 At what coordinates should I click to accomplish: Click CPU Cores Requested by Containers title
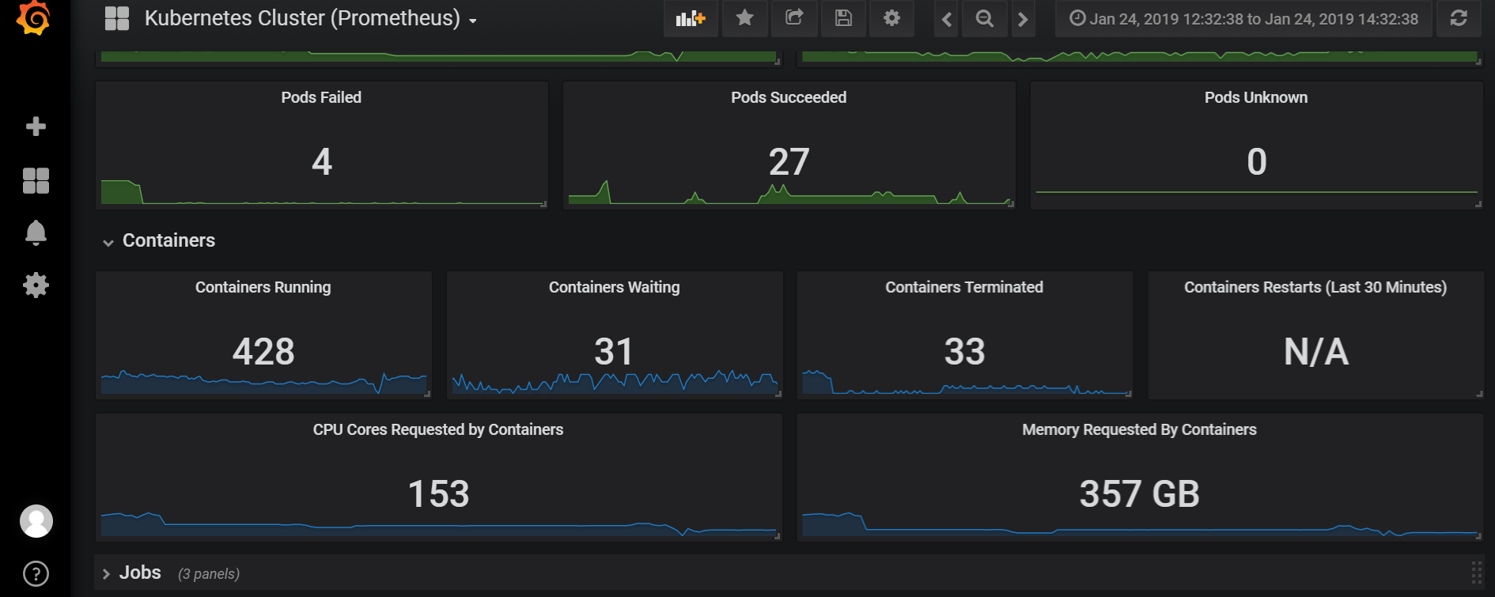pos(438,429)
